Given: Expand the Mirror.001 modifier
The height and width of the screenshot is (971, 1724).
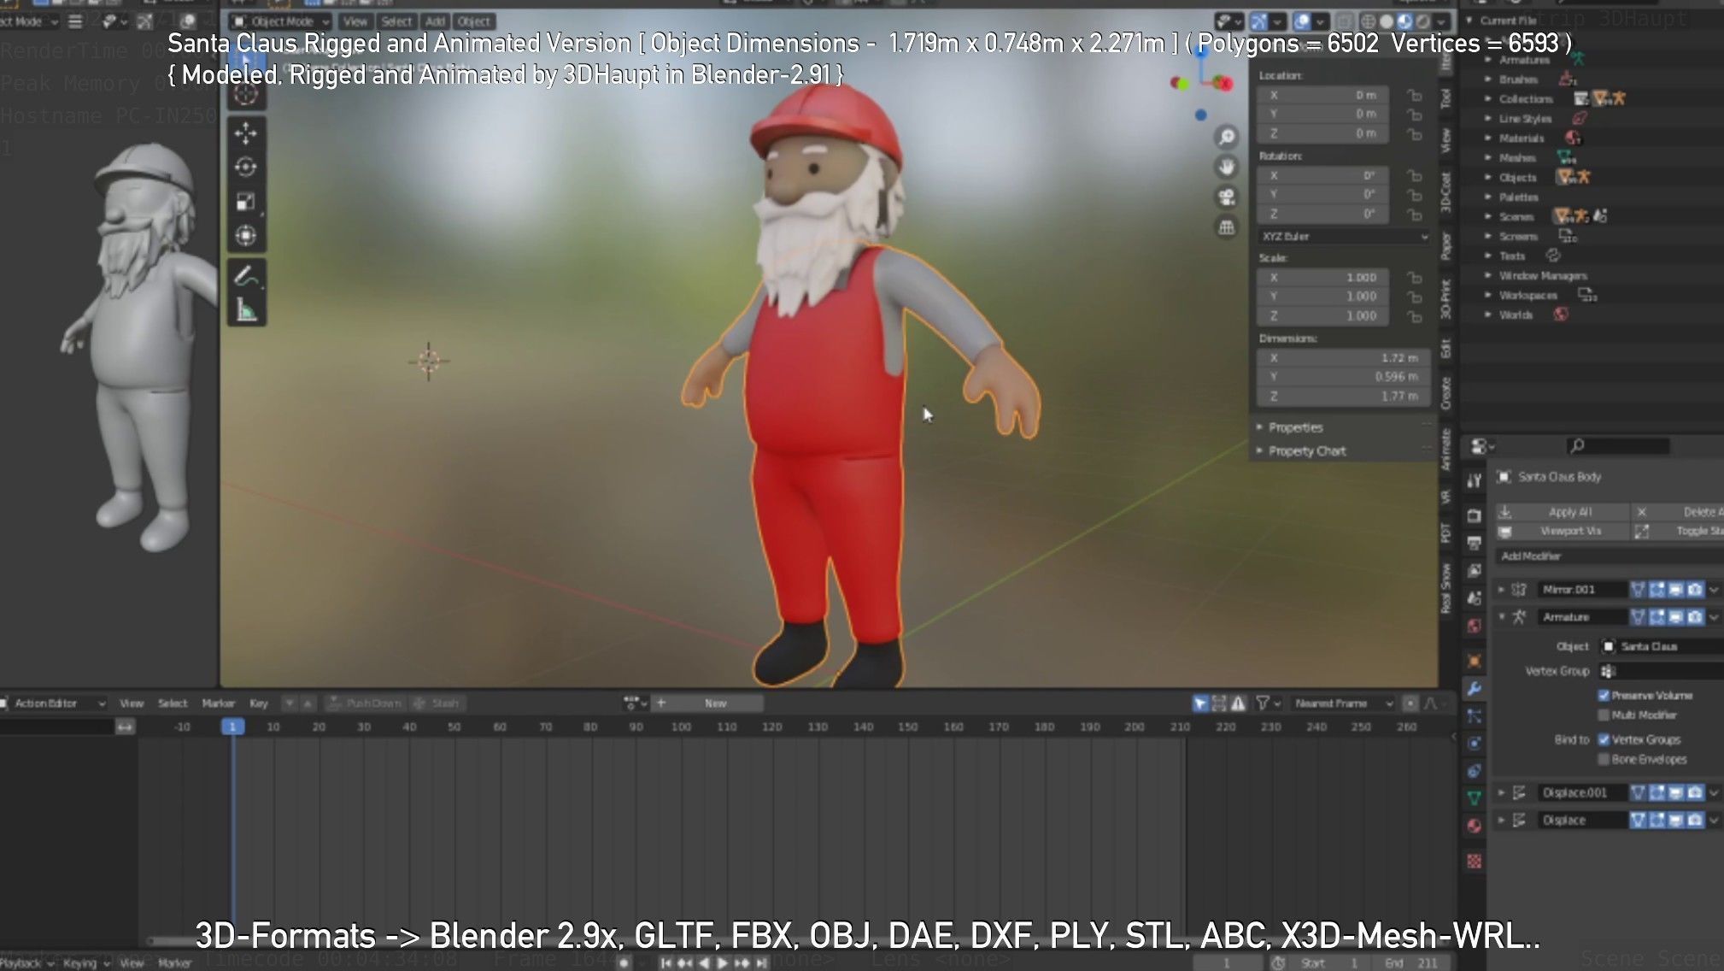Looking at the screenshot, I should [1501, 589].
